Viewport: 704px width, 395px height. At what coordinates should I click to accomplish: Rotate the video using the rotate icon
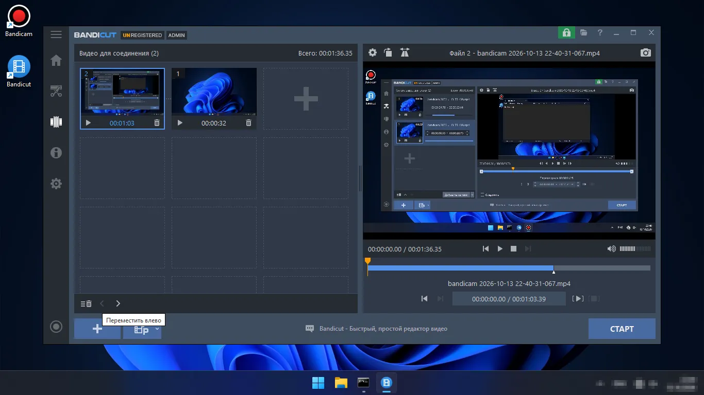(388, 52)
